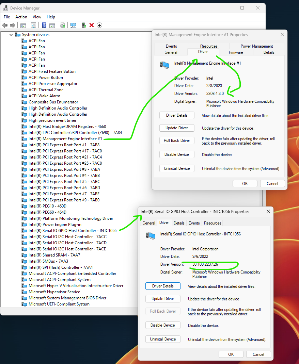Screen dimensions: 299x364
Task: Click the Scan for hardware changes icon
Action: click(73, 25)
